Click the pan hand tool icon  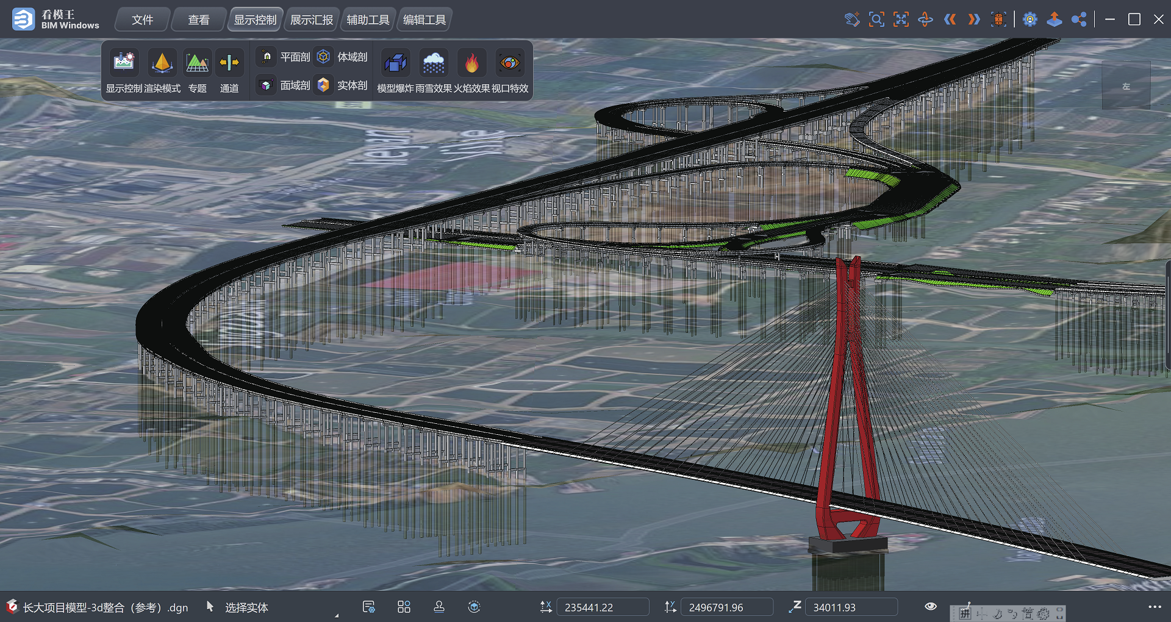(x=852, y=20)
